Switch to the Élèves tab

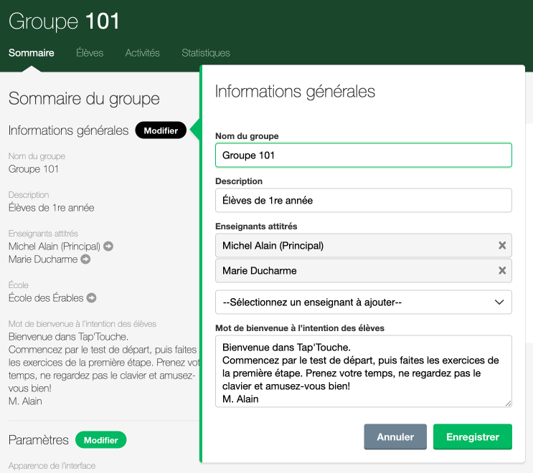click(90, 53)
